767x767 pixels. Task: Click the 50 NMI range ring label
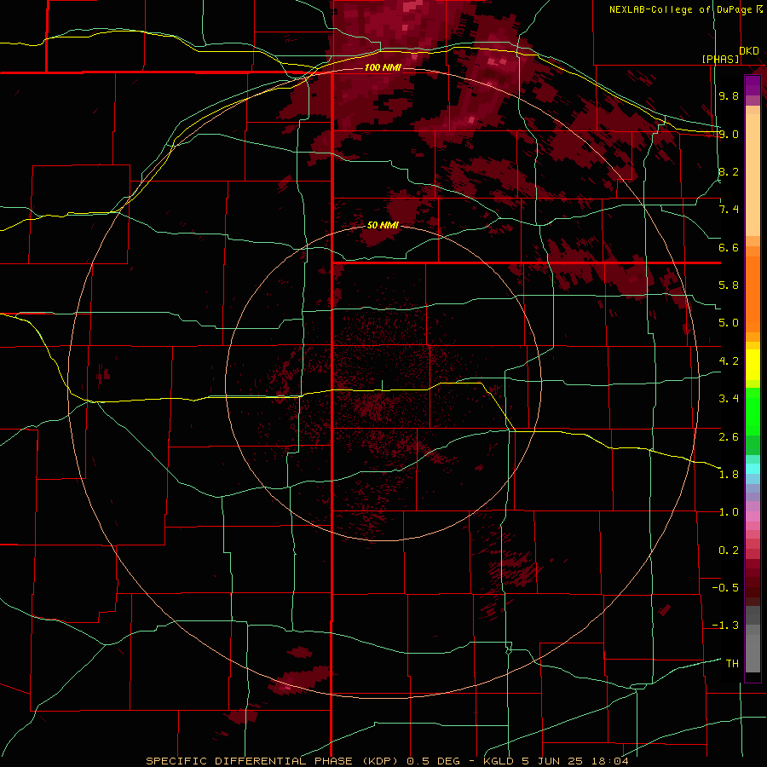coord(383,225)
